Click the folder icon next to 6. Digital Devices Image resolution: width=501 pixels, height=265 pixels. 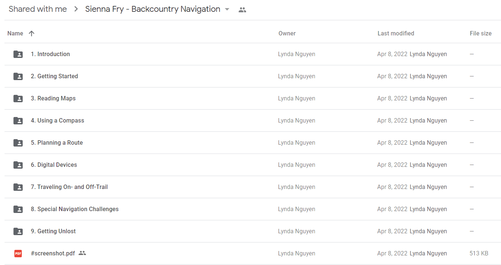coord(18,165)
